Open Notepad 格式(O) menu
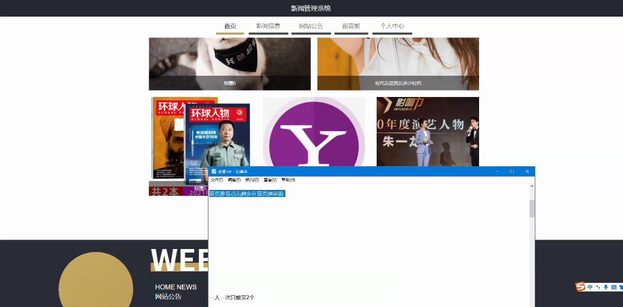Viewport: 623px width, 307px height. (252, 180)
